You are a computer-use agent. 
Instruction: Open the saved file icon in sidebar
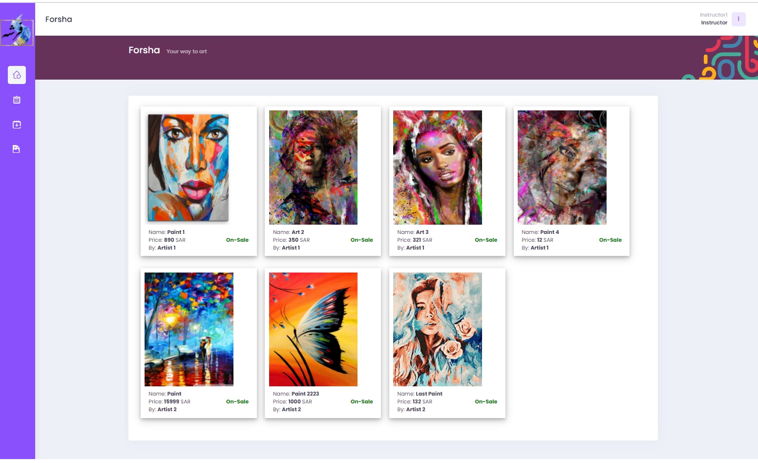click(x=17, y=149)
